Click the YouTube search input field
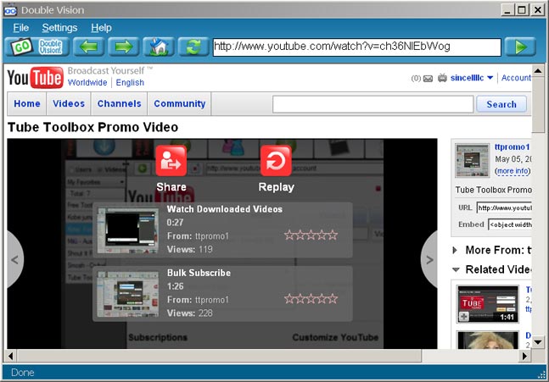Viewport: 549px width, 382px height. coord(373,104)
